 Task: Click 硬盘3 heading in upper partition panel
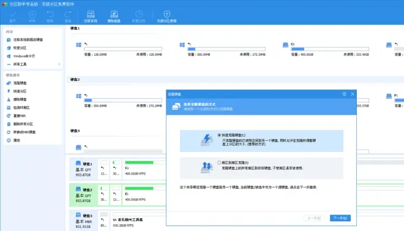click(75, 131)
